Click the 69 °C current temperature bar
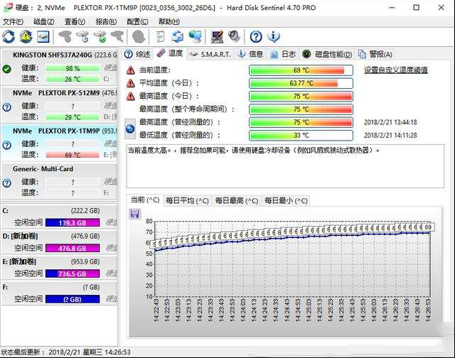 pos(301,70)
